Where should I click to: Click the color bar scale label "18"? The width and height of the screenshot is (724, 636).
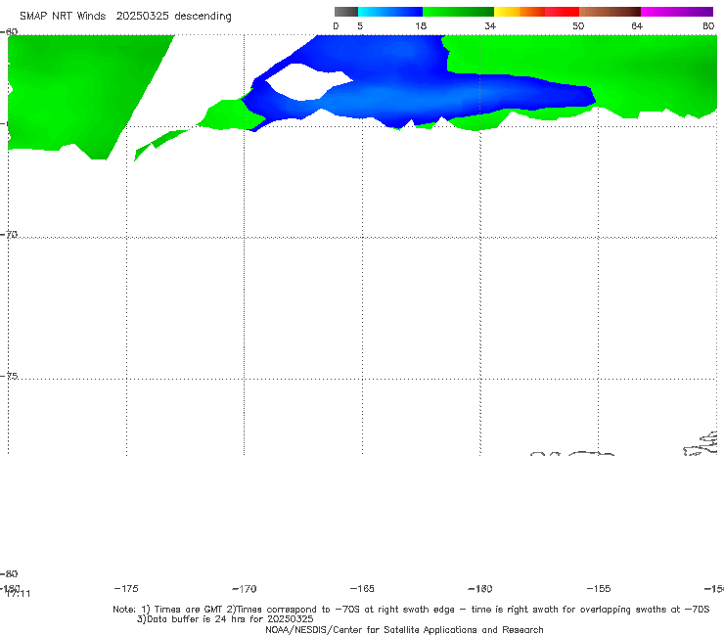coord(421,25)
